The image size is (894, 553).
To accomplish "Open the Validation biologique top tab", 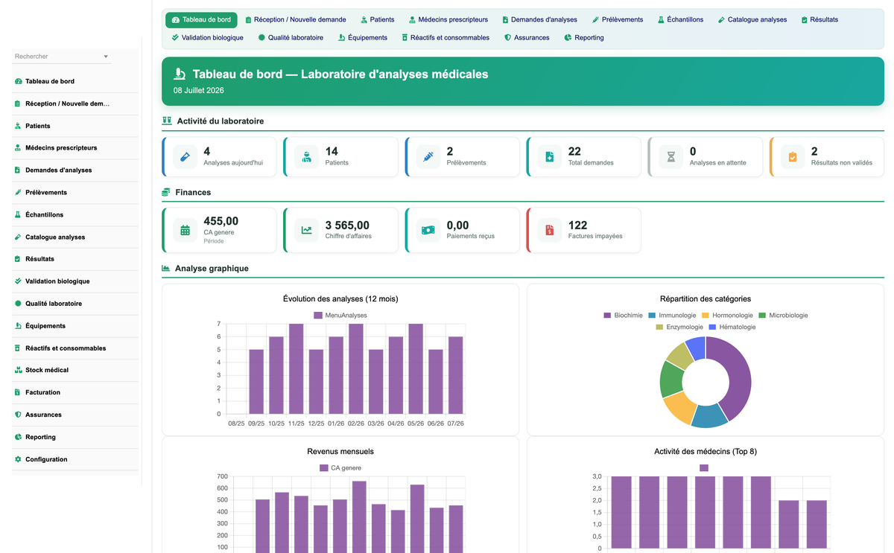I will 207,37.
